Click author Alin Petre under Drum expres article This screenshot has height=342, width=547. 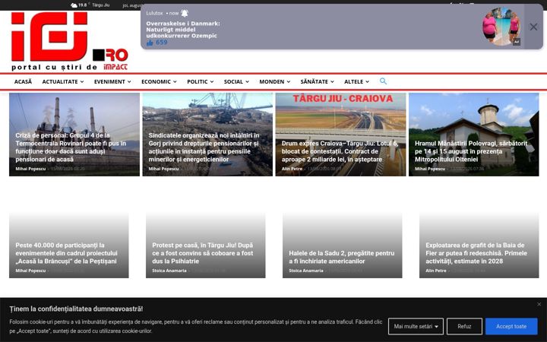pyautogui.click(x=292, y=169)
